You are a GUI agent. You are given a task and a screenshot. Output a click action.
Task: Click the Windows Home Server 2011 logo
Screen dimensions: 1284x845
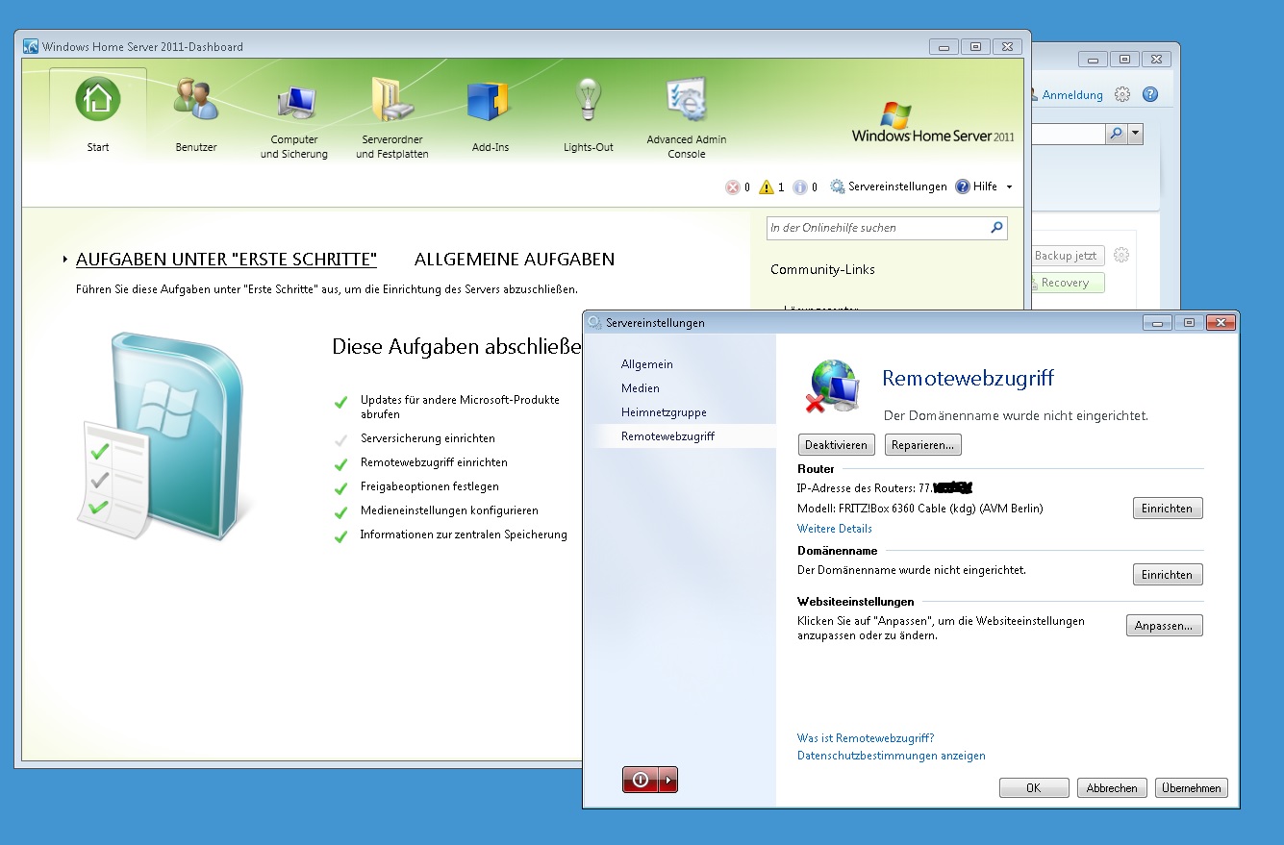pos(933,122)
